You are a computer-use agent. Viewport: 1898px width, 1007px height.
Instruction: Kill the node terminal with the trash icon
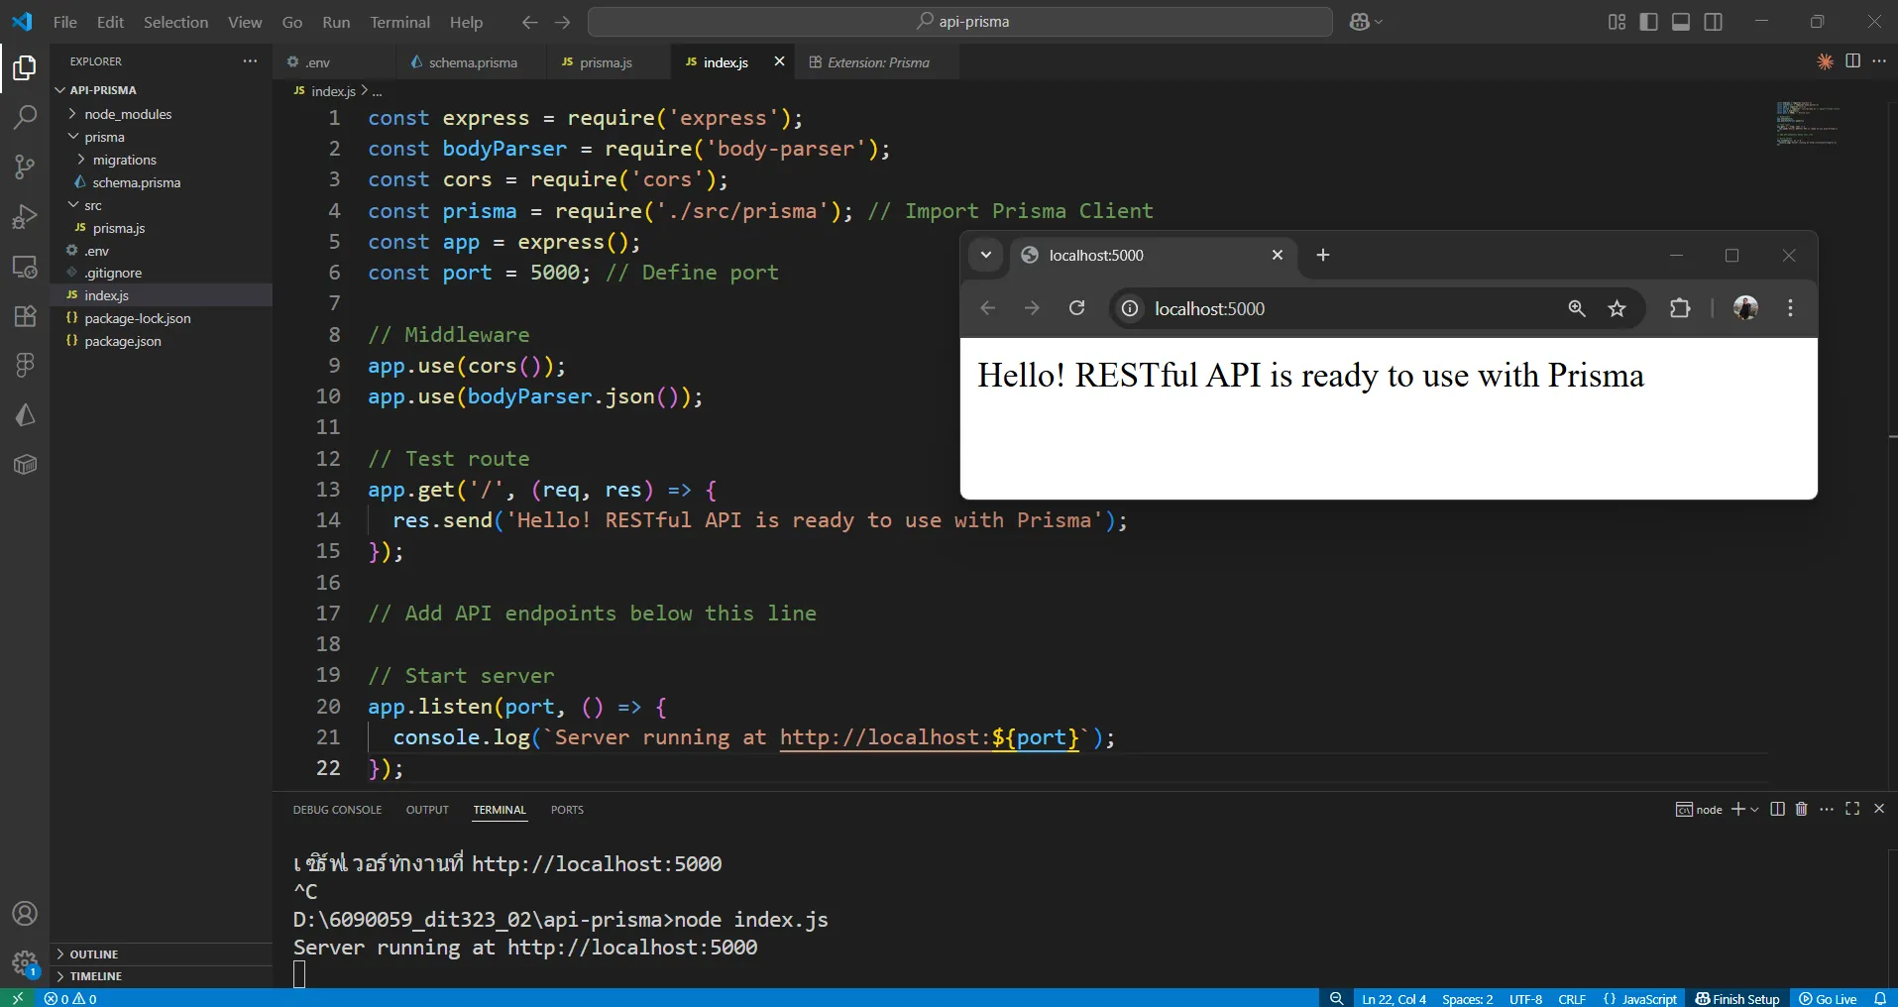[x=1802, y=809]
